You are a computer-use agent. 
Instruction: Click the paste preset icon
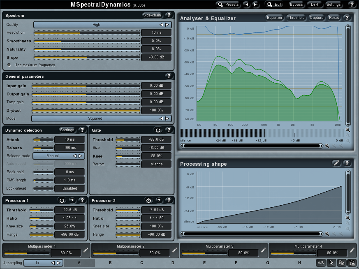pos(352,263)
